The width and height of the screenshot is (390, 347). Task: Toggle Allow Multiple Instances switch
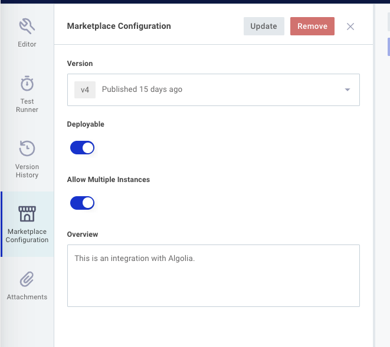(x=82, y=203)
